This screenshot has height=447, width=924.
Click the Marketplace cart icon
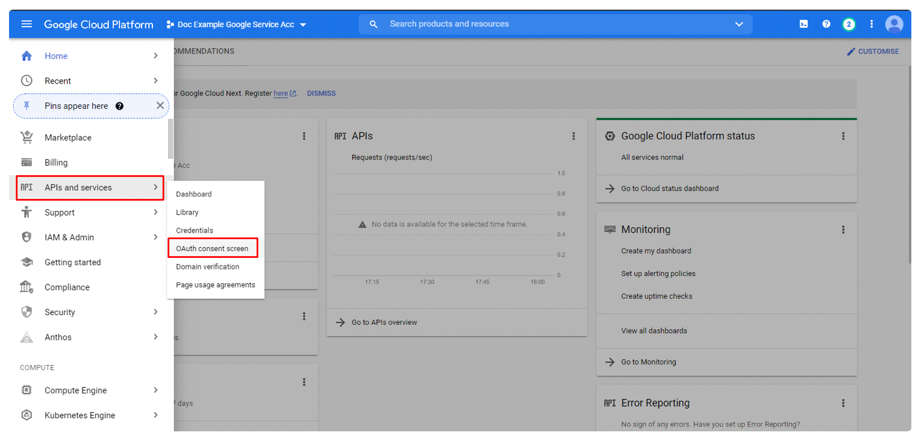coord(27,137)
